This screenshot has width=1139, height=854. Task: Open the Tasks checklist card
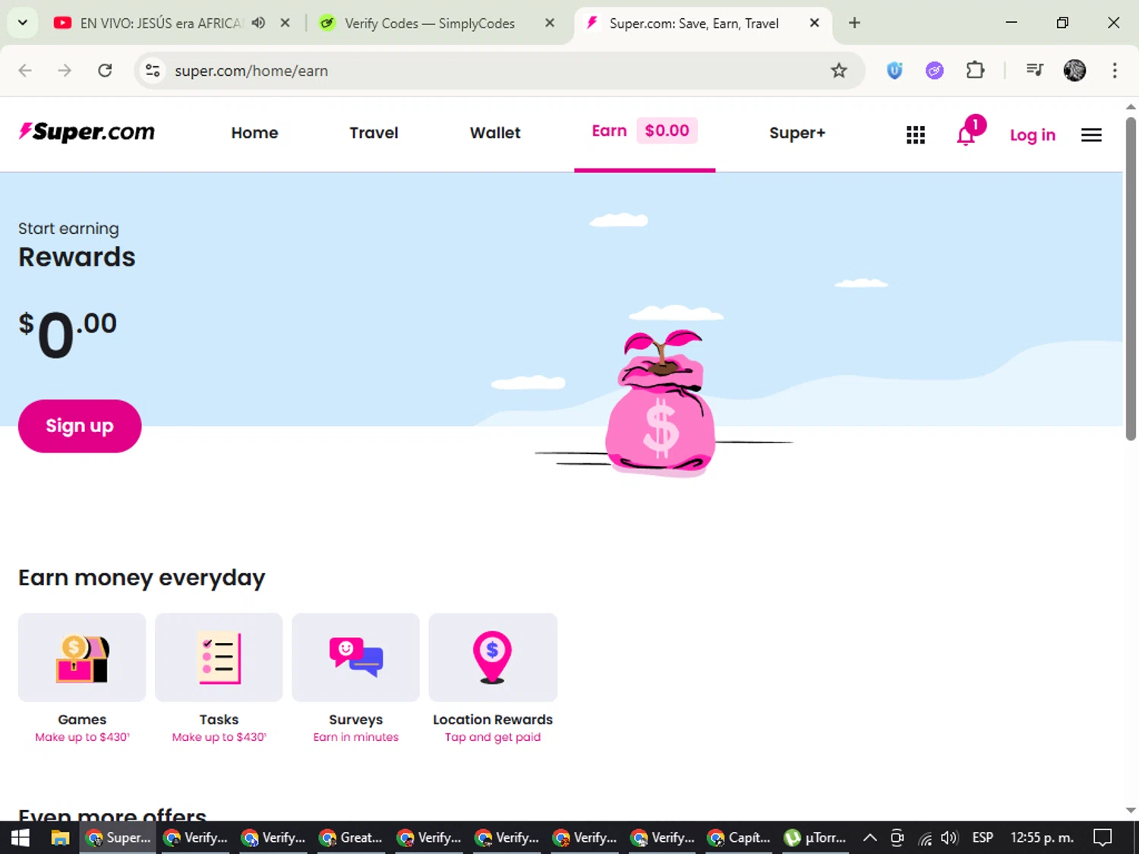point(219,657)
